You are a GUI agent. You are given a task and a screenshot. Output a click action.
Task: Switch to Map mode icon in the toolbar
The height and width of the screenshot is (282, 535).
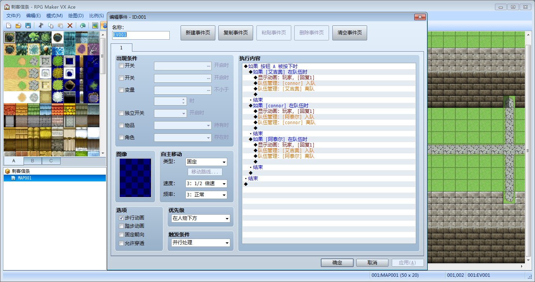[x=95, y=25]
